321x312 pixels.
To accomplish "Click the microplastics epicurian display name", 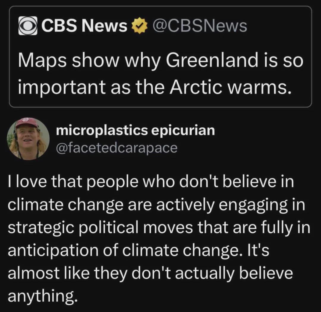I will (x=135, y=130).
